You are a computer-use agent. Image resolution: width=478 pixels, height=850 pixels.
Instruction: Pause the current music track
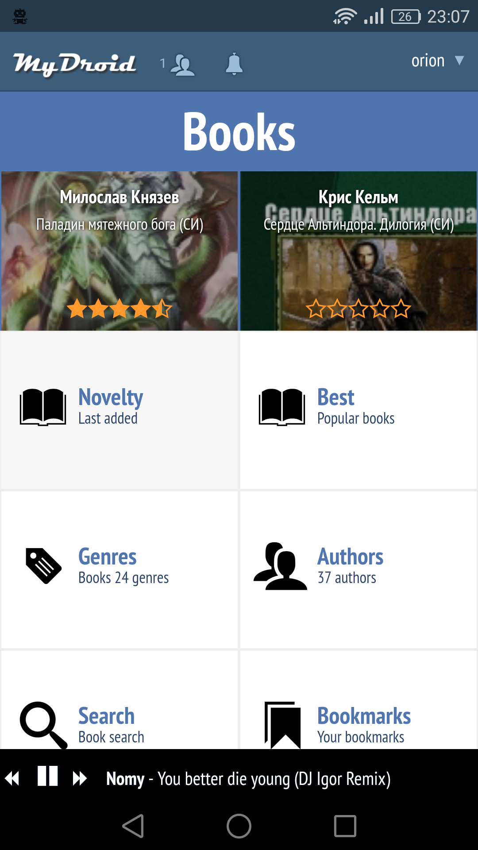click(x=48, y=776)
